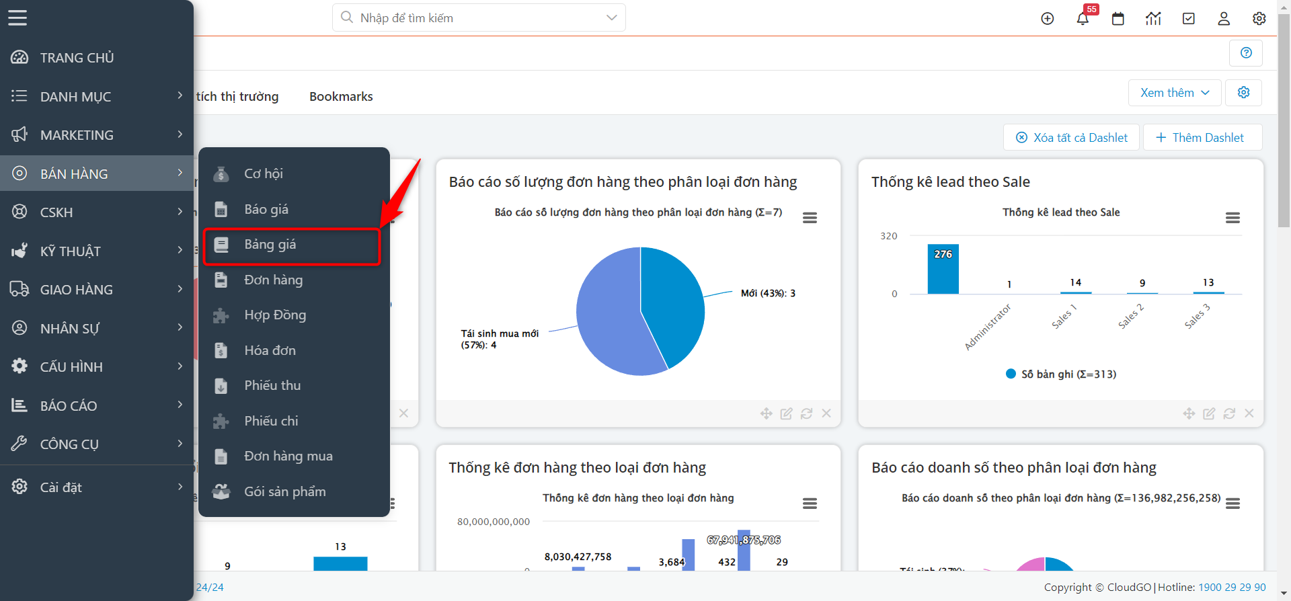
Task: Click hotline number 1900 29 29 90
Action: point(1232,587)
